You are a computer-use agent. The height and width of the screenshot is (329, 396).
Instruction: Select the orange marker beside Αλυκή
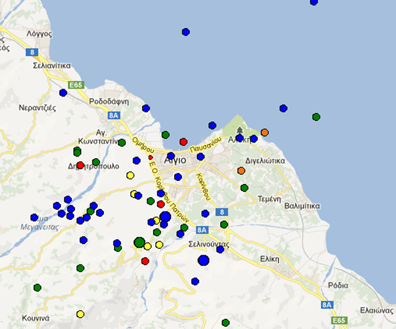pyautogui.click(x=265, y=132)
